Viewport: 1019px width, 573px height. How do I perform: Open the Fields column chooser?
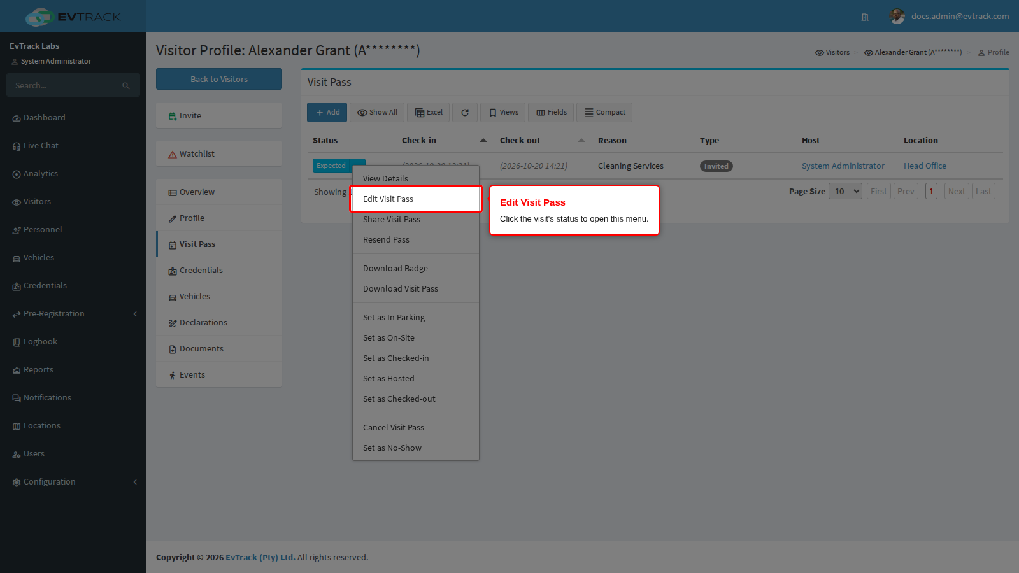551,113
